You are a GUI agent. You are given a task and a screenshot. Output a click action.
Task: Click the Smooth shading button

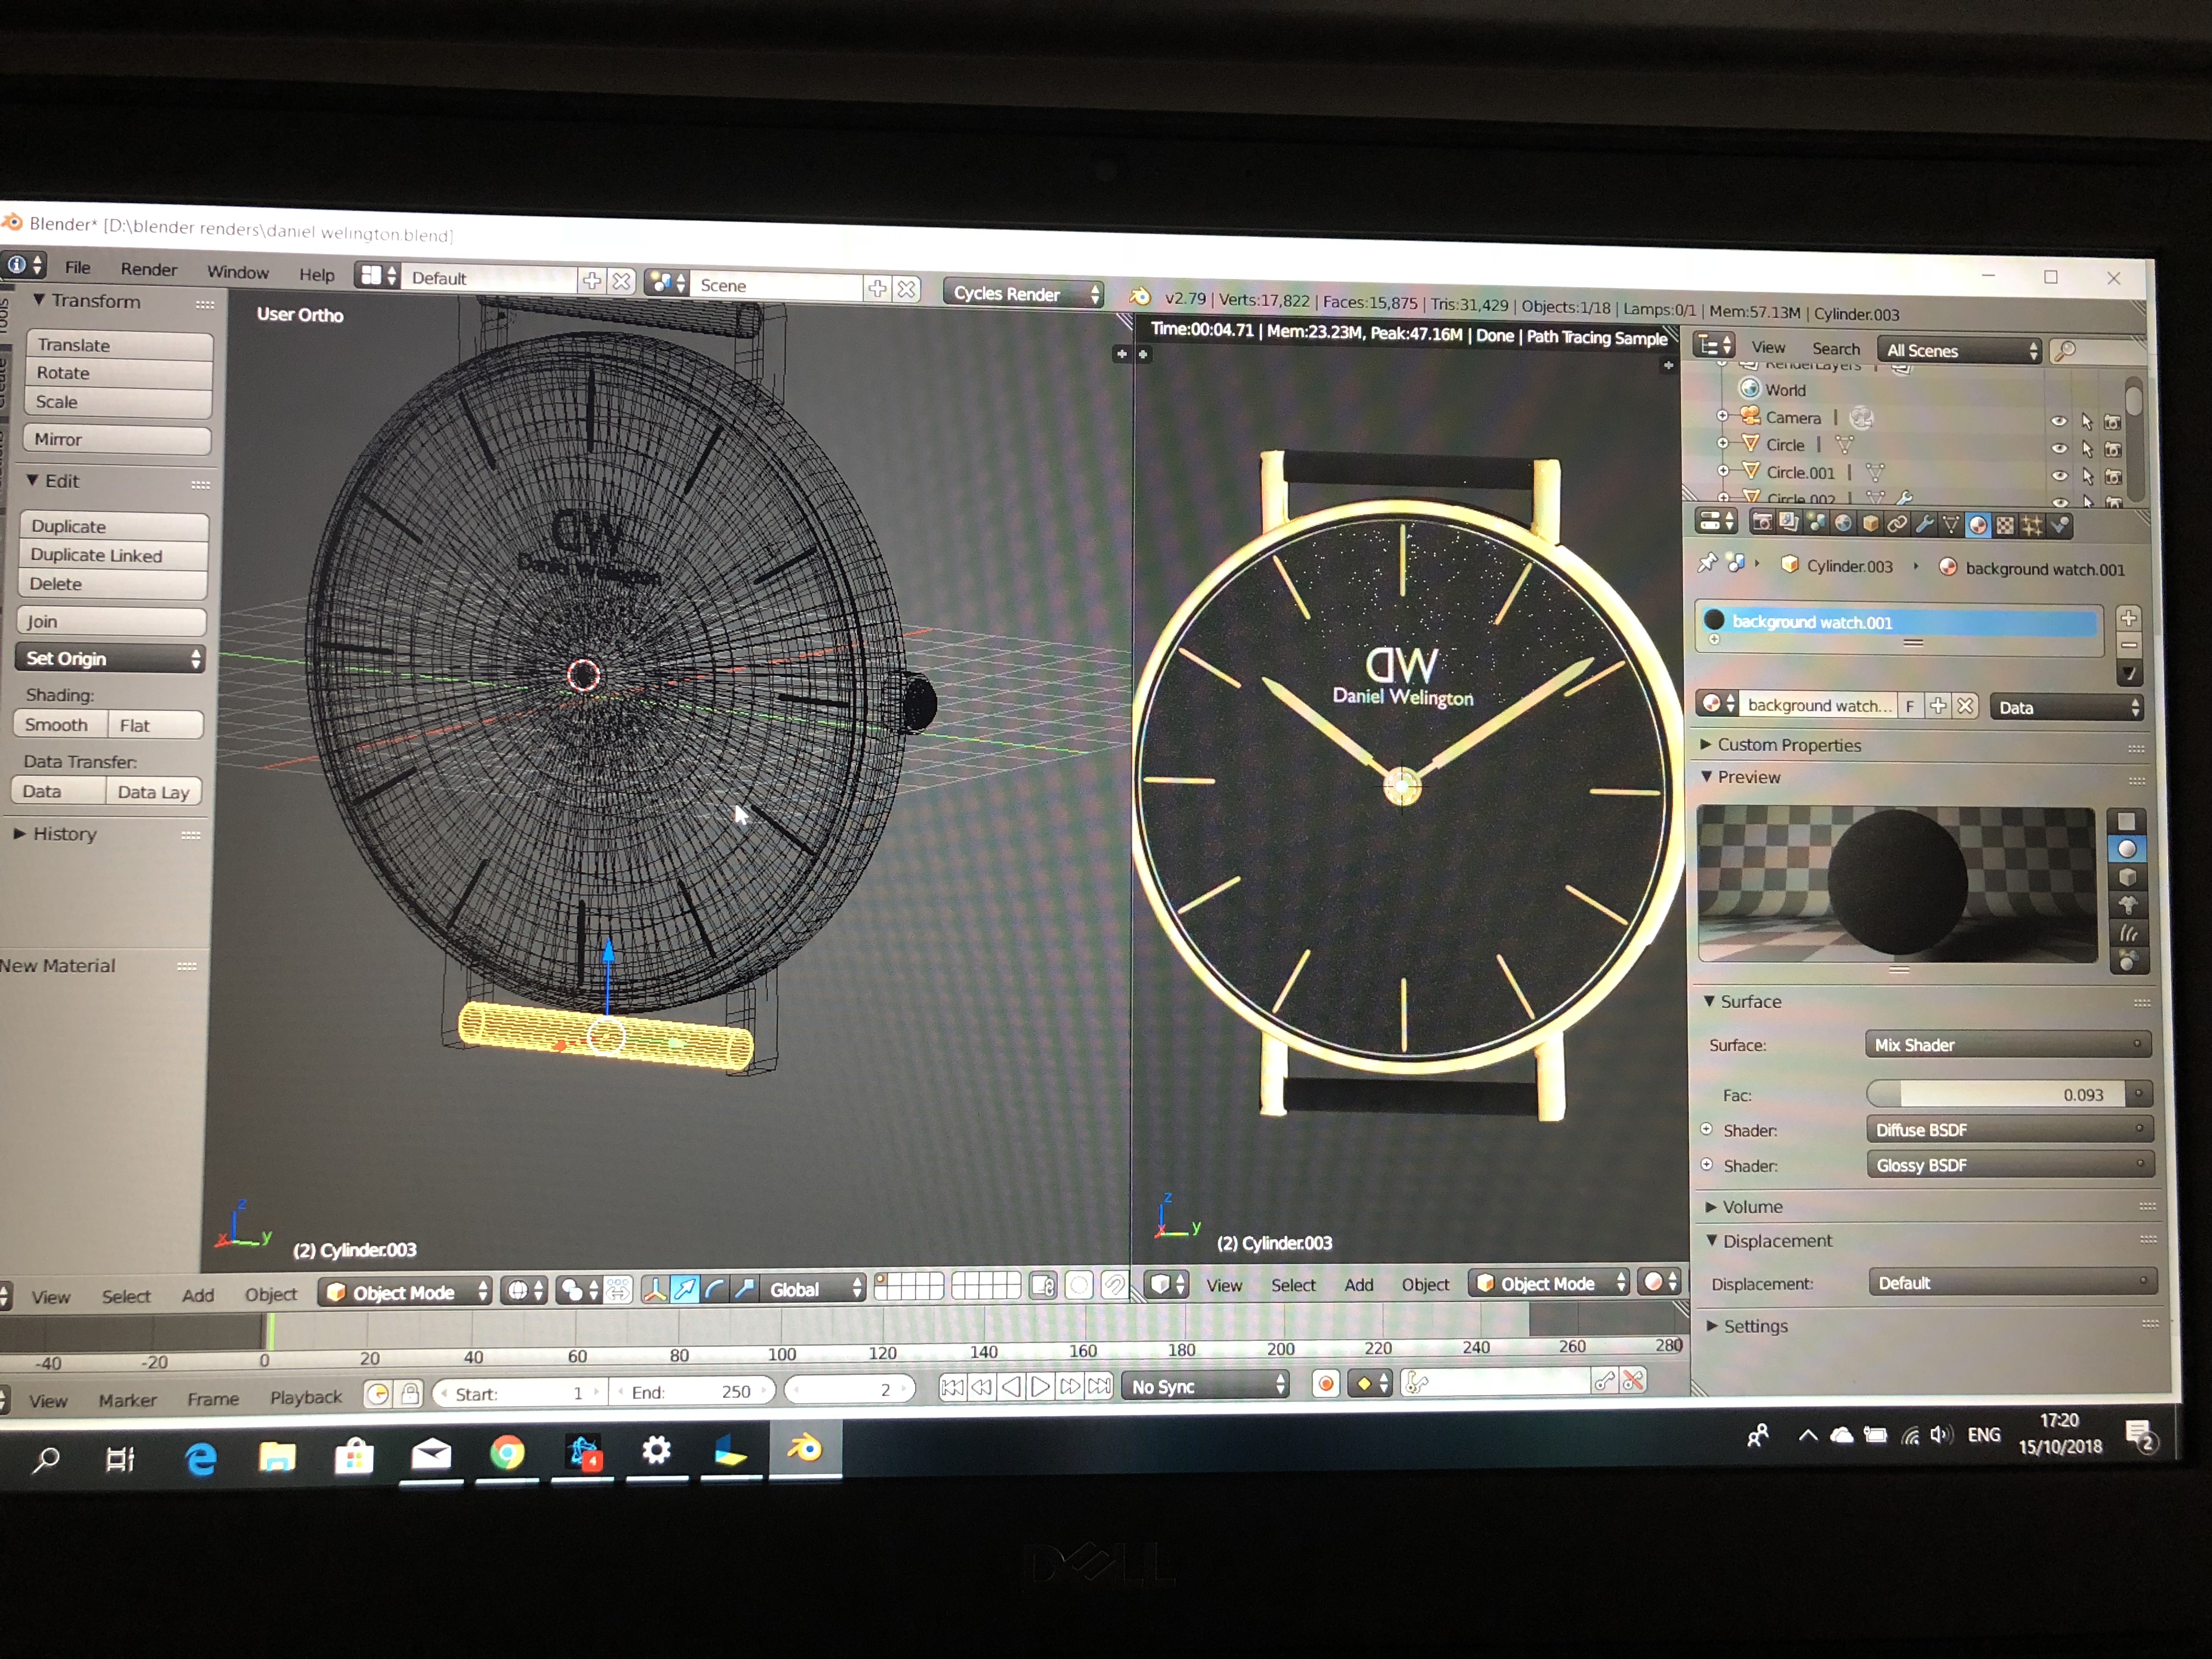(59, 724)
